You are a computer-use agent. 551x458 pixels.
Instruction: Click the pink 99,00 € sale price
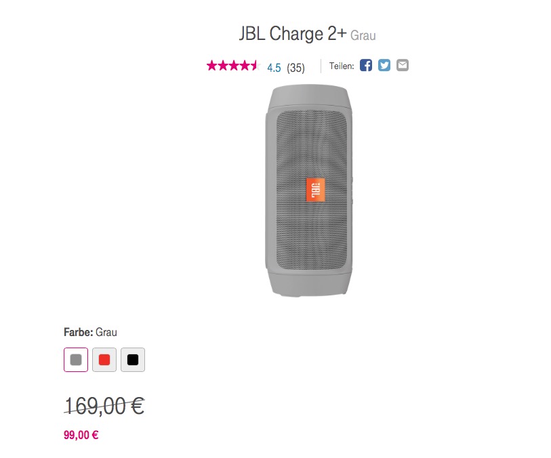(x=81, y=435)
